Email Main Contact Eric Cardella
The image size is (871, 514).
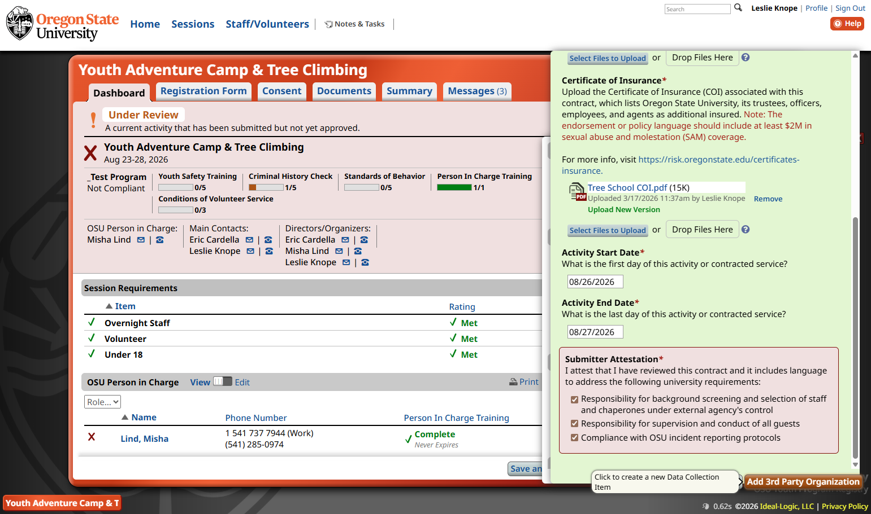(249, 240)
